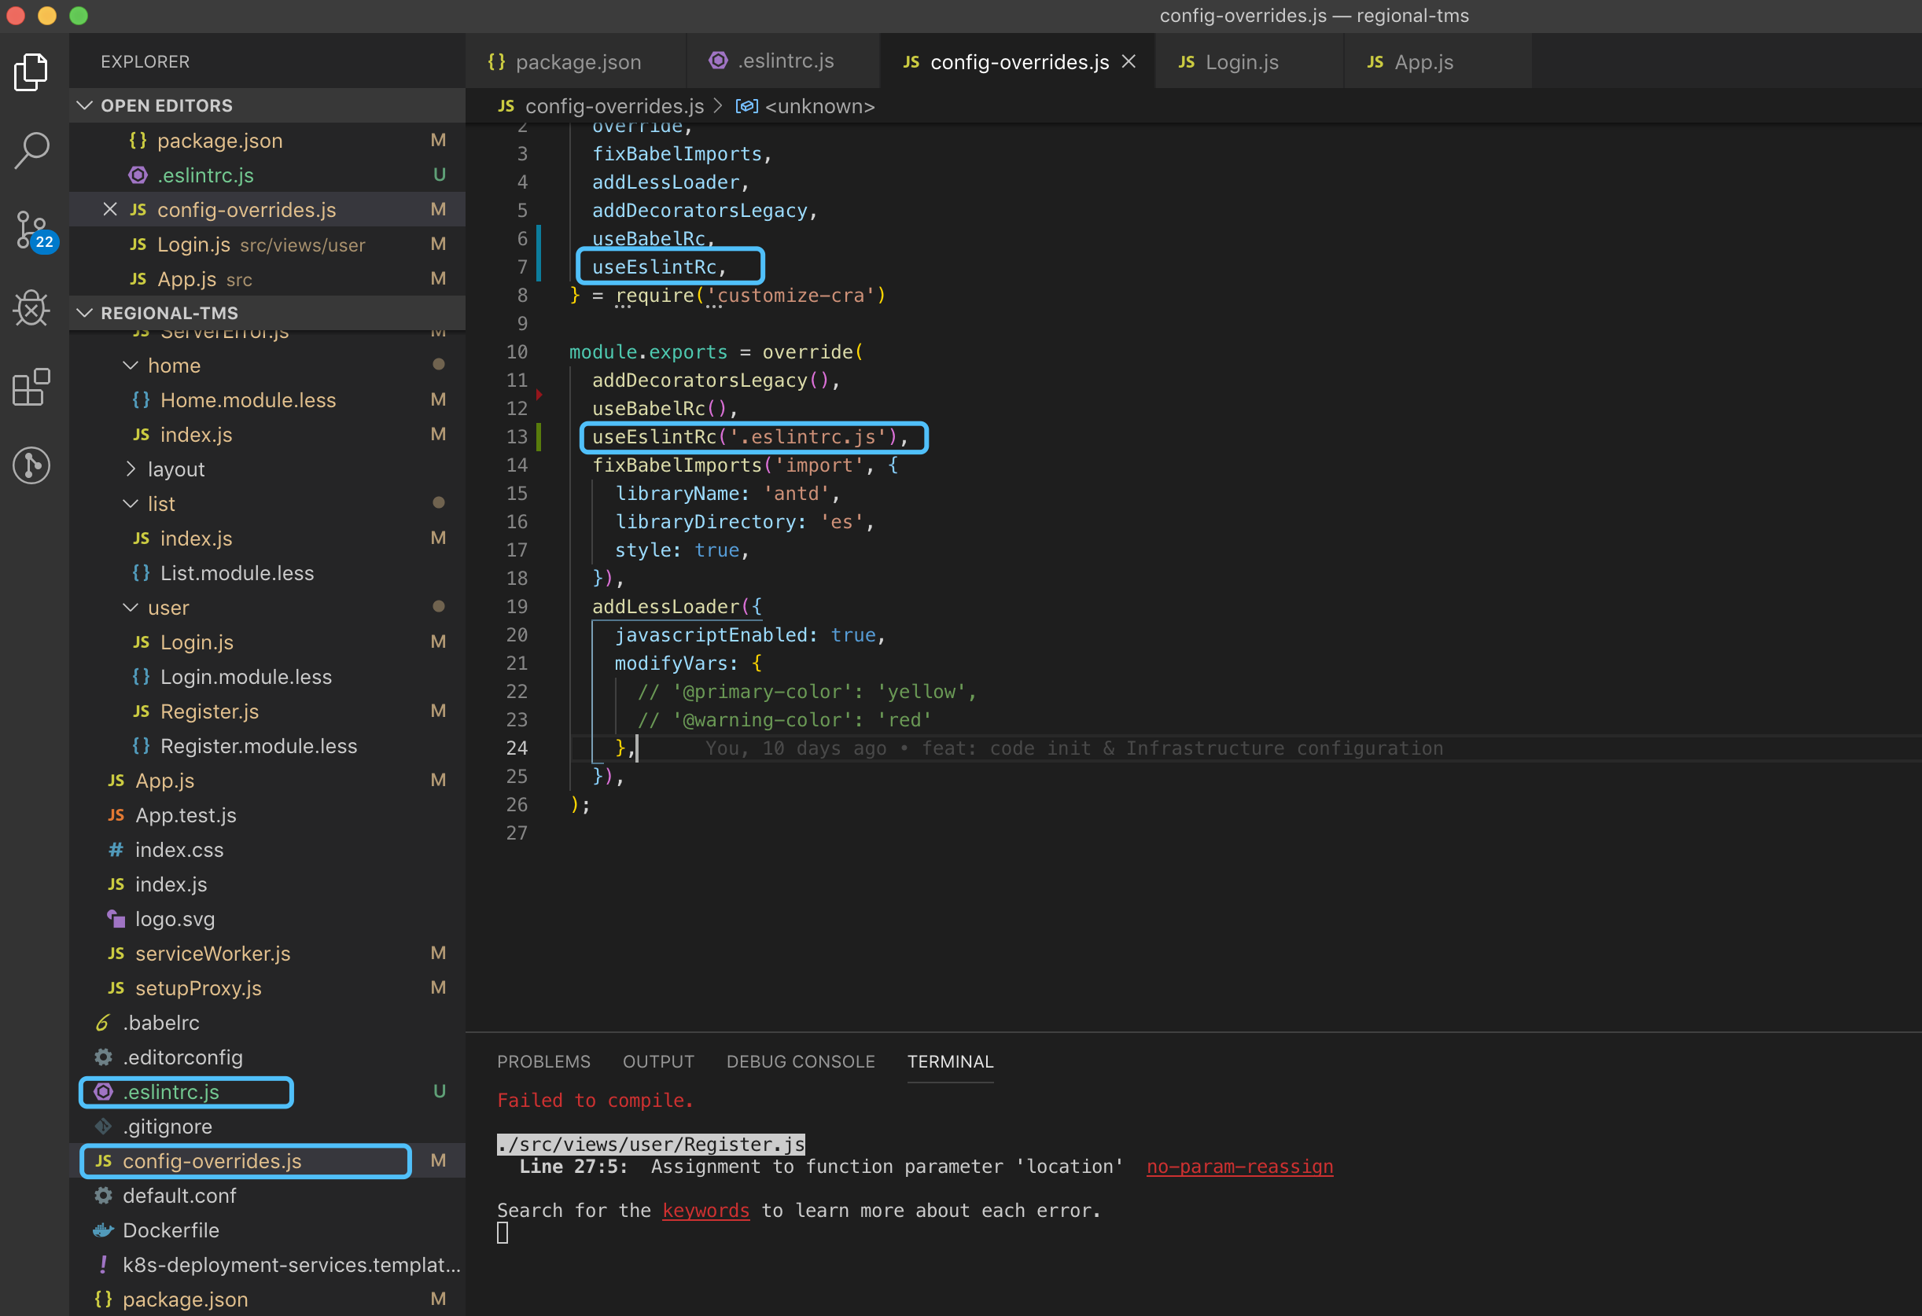Follow the no-param-reassign link in terminal

pyautogui.click(x=1239, y=1167)
